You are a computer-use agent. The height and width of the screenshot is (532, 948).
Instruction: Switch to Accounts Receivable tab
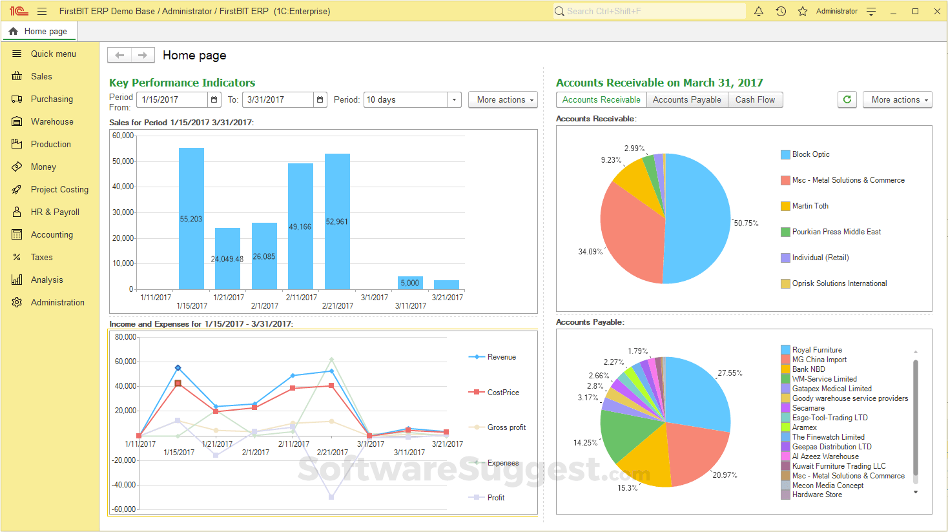[x=601, y=99]
